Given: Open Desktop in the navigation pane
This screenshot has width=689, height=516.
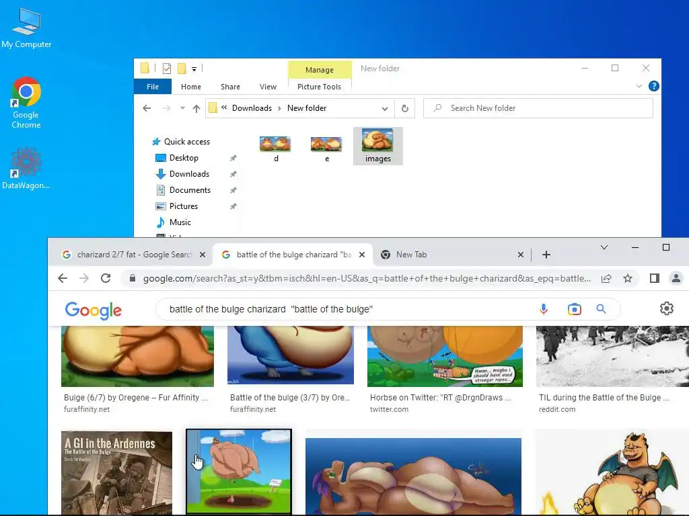Looking at the screenshot, I should [x=184, y=157].
